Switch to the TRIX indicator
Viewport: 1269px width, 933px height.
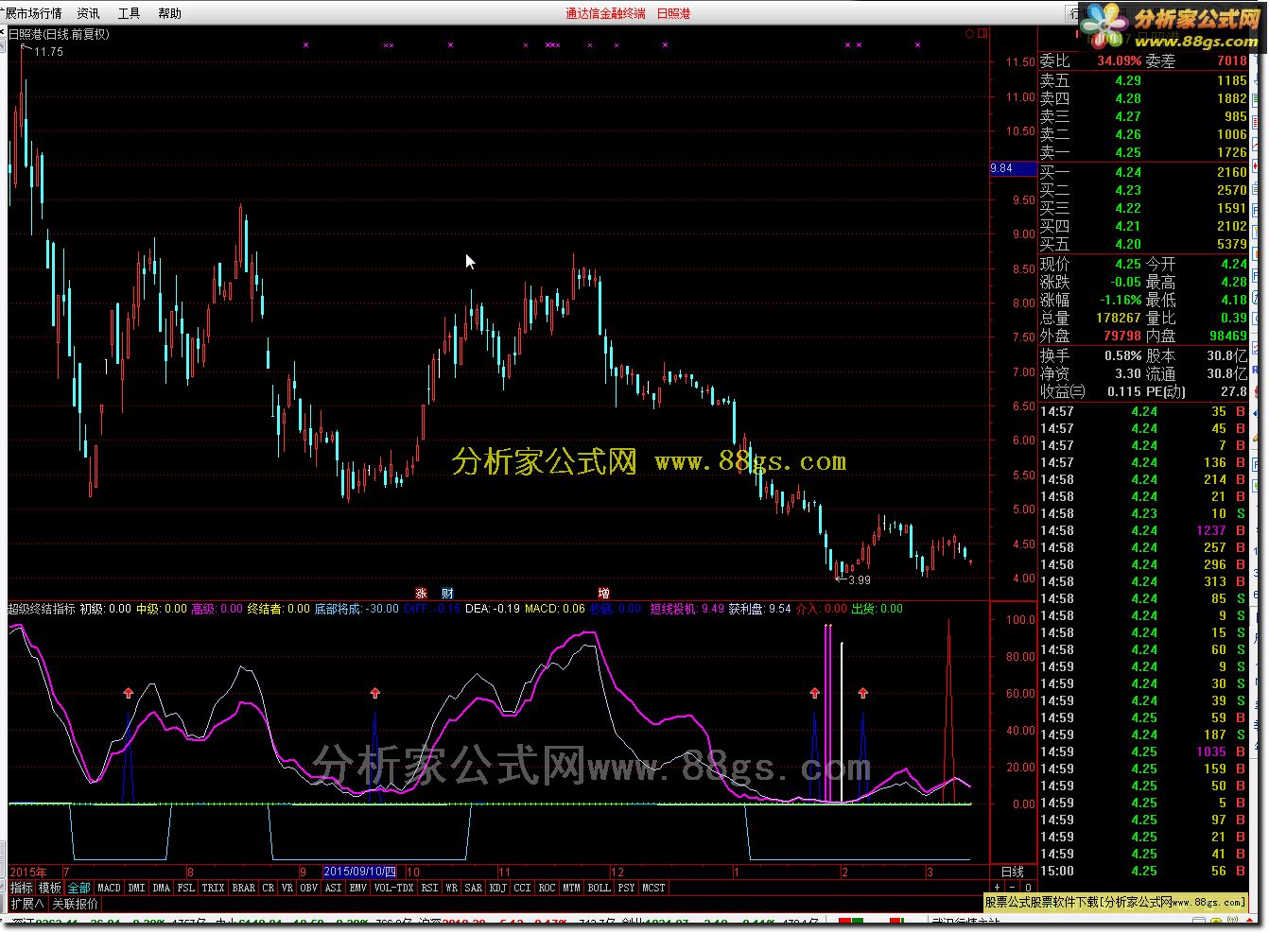click(213, 888)
